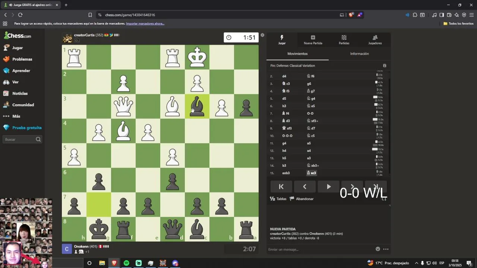Open the Brave VPN shield icon
477x268 pixels.
(464, 15)
